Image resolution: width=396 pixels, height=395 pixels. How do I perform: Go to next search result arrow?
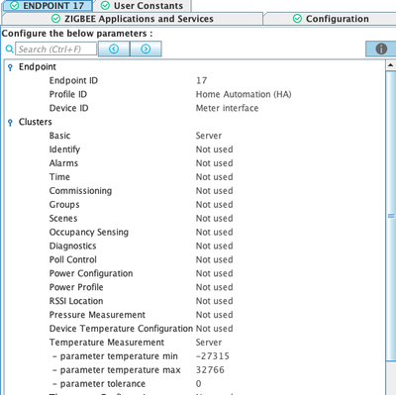point(146,49)
